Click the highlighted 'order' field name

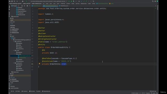click(x=64, y=64)
